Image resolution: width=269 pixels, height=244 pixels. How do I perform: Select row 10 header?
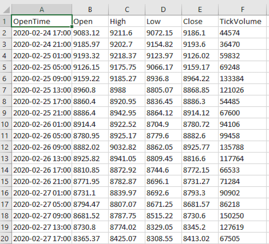click(6, 124)
